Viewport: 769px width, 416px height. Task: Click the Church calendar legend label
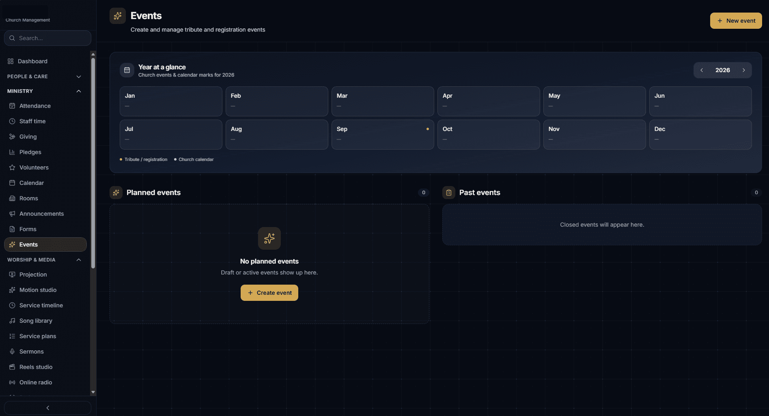point(196,159)
